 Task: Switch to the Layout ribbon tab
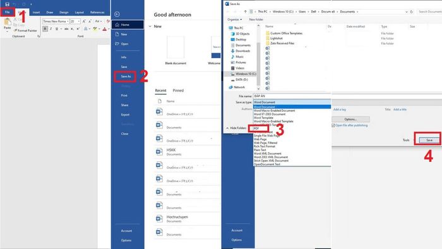pyautogui.click(x=79, y=13)
